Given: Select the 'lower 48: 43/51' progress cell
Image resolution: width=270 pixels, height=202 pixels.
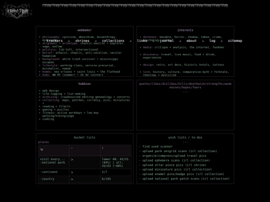Looking at the screenshot, I should pos(115,162).
